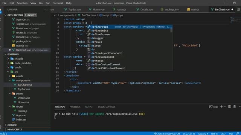
Task: Open the Help menu
Action: tap(69, 3)
